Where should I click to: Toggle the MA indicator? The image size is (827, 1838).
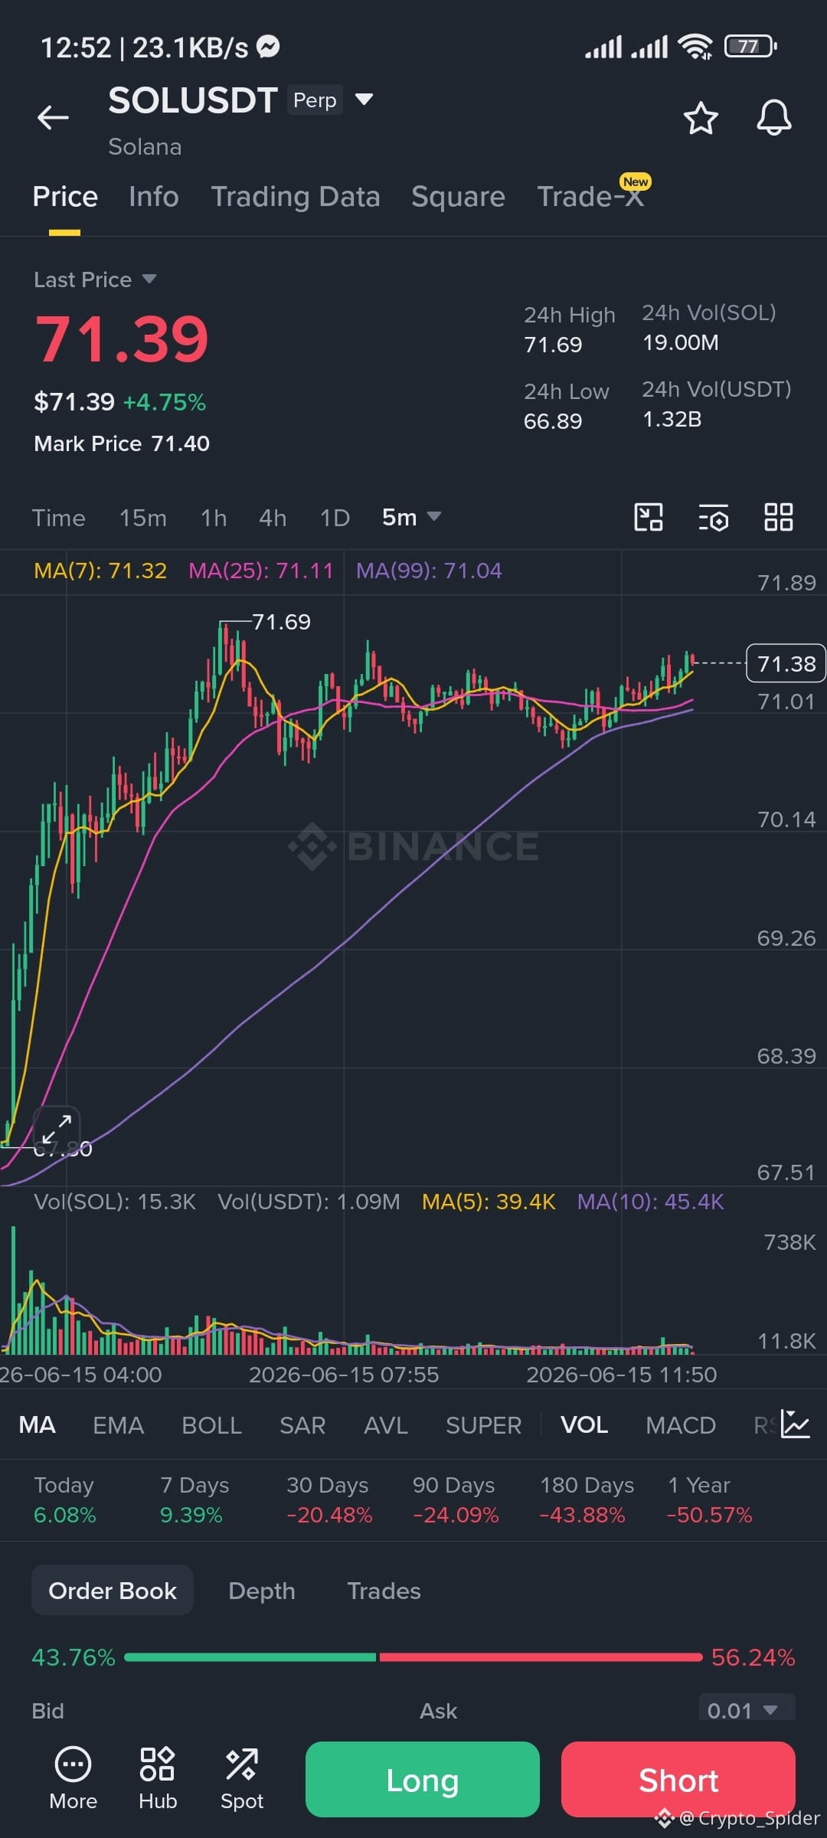pos(37,1425)
